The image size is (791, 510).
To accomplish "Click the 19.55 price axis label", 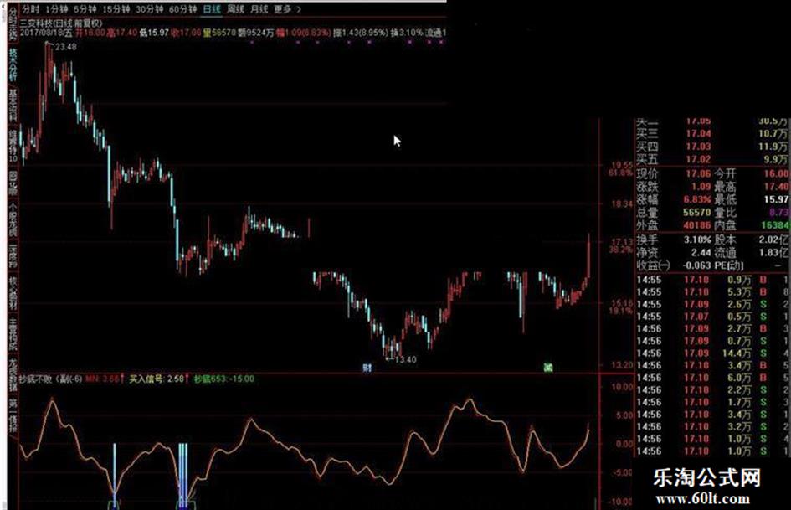I will coord(621,165).
